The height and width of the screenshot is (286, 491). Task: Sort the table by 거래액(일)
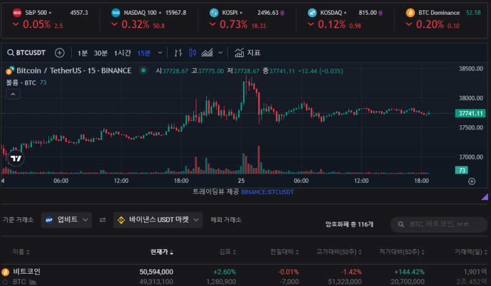pos(471,252)
